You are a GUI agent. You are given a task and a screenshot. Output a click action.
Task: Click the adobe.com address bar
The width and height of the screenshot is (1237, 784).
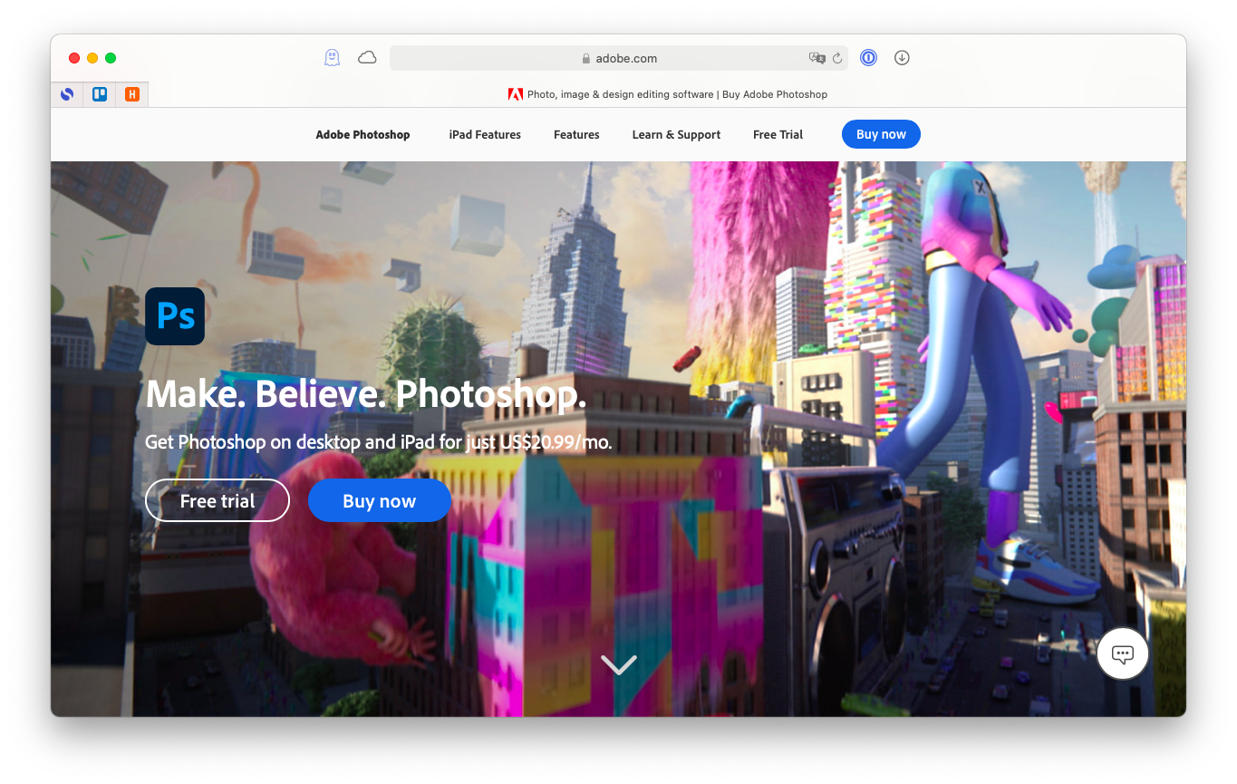tap(619, 58)
